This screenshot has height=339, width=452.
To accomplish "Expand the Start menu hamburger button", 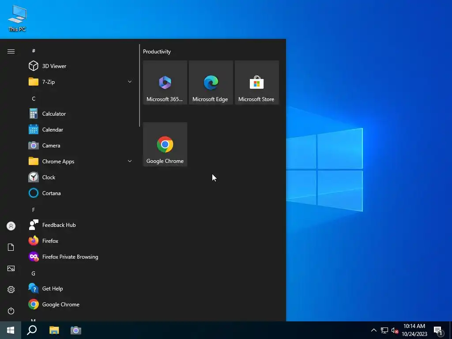I will 11,51.
